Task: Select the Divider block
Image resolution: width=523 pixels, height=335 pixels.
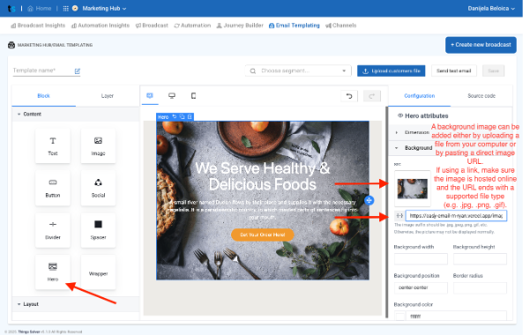Action: point(53,230)
